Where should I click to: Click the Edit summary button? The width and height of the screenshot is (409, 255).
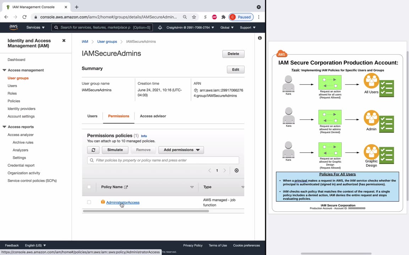point(235,69)
